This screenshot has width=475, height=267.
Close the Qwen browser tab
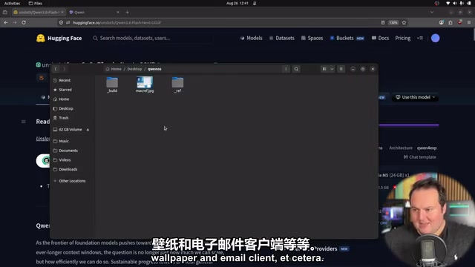tap(118, 12)
